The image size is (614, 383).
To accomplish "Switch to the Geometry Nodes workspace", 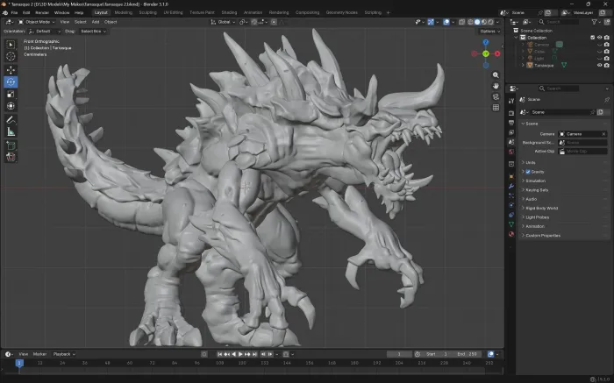I will pos(341,12).
